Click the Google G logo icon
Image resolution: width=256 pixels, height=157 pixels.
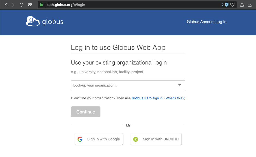[x=80, y=139]
